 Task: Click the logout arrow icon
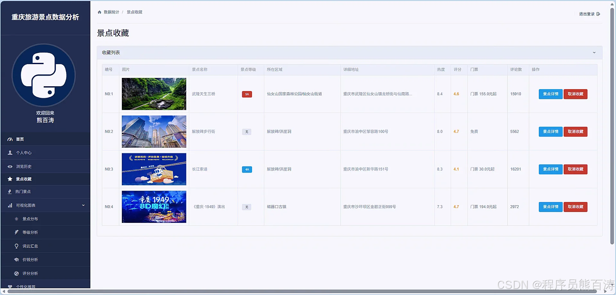598,14
